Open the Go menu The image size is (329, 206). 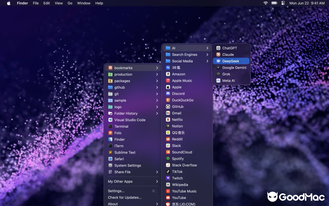pos(70,3)
